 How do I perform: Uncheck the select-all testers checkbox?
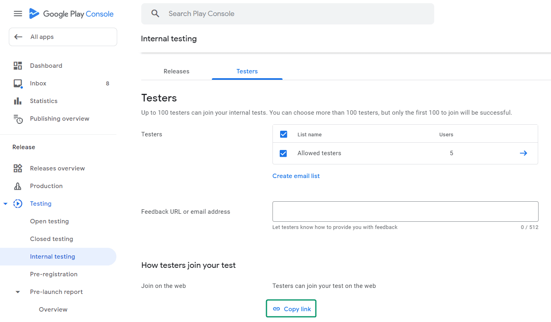pos(283,134)
